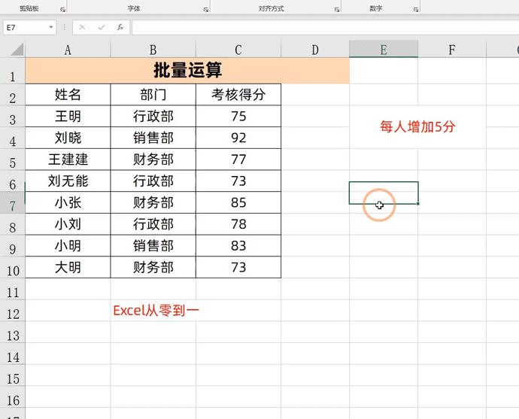Select the cell with name 王明

(68, 116)
